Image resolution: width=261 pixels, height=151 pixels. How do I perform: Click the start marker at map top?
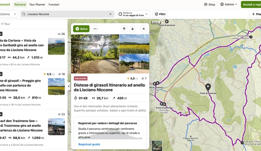[167, 21]
